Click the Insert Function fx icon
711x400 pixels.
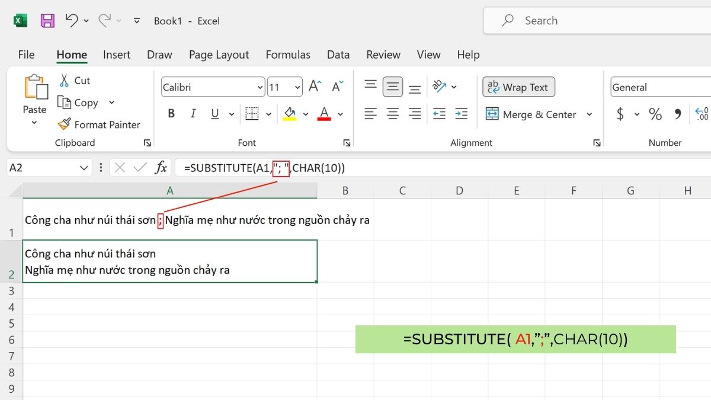(x=161, y=168)
